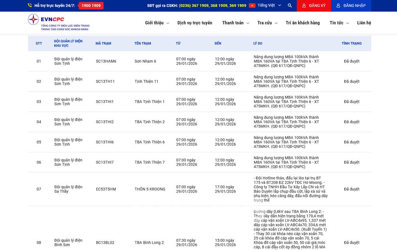Go to Tri ân khách hàng page
The image size is (397, 250).
302,23
